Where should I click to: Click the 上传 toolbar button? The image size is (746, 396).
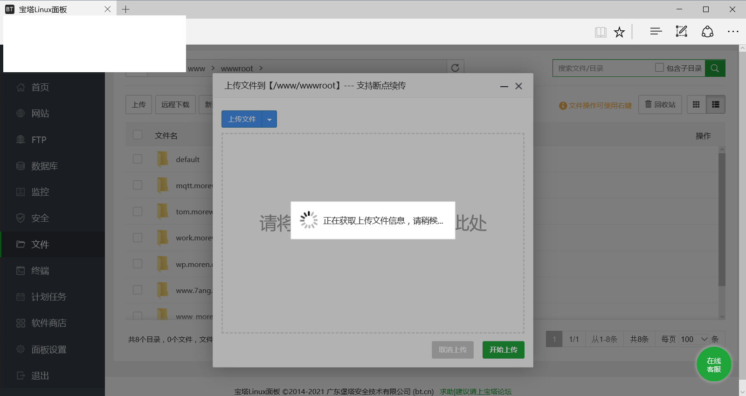pos(138,105)
